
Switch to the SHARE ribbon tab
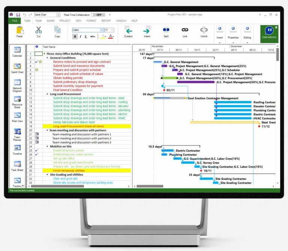coord(51,21)
